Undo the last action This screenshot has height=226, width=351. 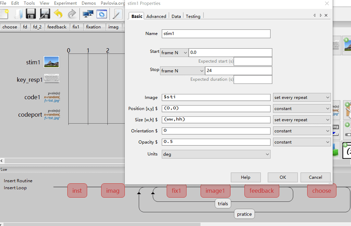tap(58, 13)
